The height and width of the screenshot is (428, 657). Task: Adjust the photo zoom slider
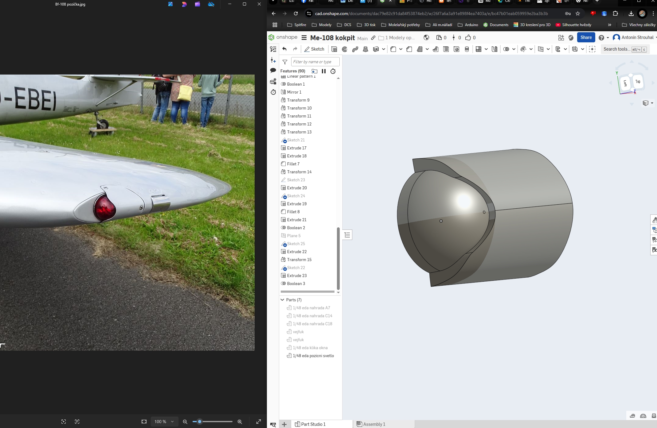point(200,422)
